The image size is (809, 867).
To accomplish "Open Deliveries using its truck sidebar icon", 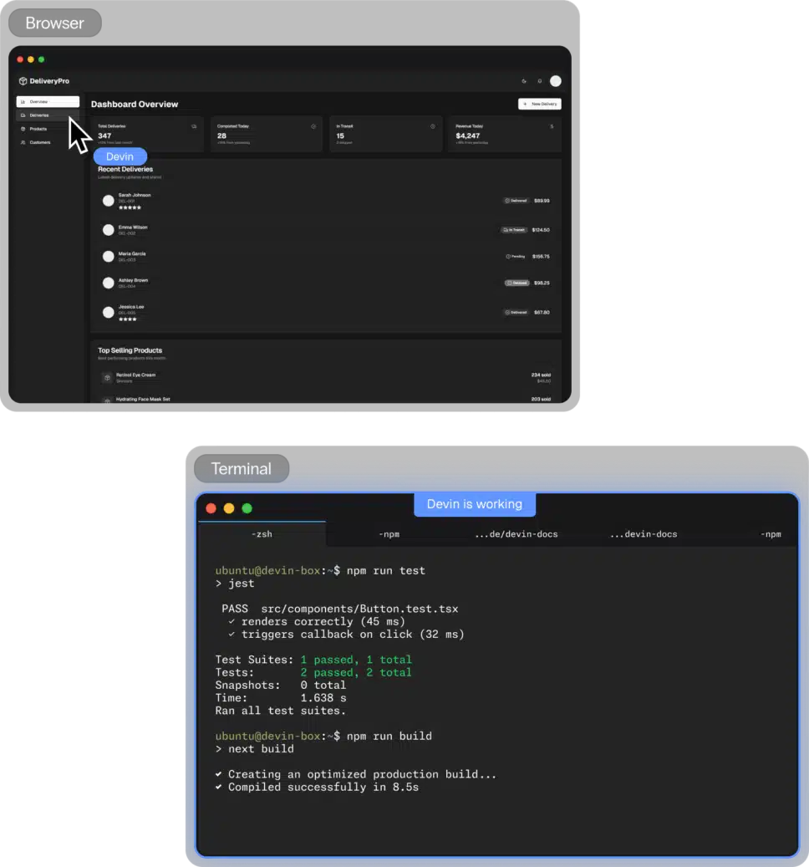I will pos(23,115).
